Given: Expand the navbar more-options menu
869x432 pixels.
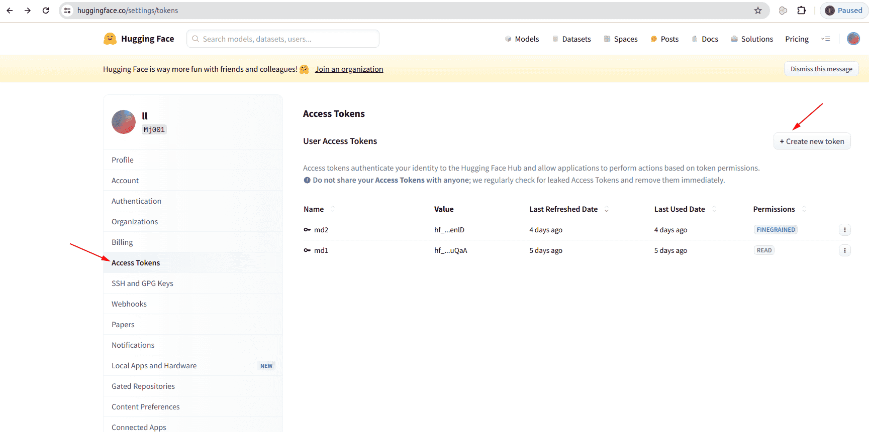Looking at the screenshot, I should click(825, 39).
